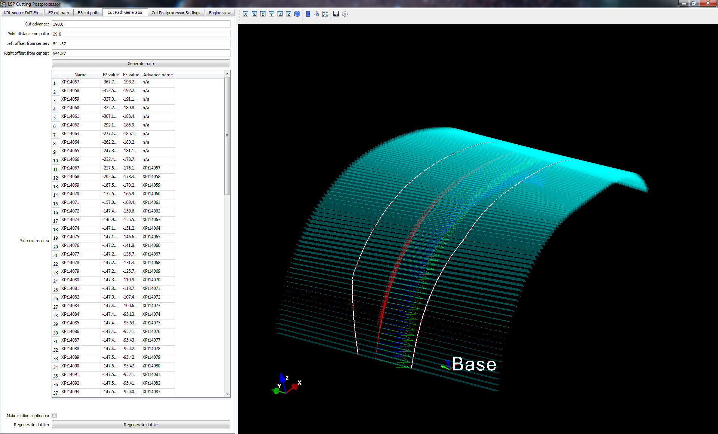718x434 pixels.
Task: Click the table scrollbar up arrow
Action: [x=227, y=74]
